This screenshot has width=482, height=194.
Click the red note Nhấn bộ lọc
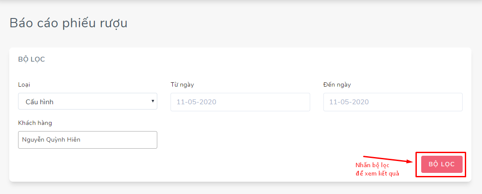(x=373, y=165)
